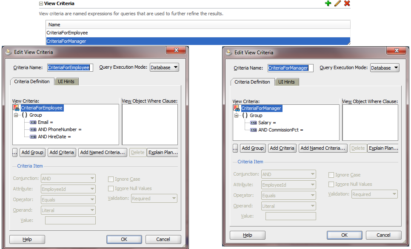The height and width of the screenshot is (249, 411).
Task: Open the Operator dropdown in the employee dialog
Action: [68, 200]
